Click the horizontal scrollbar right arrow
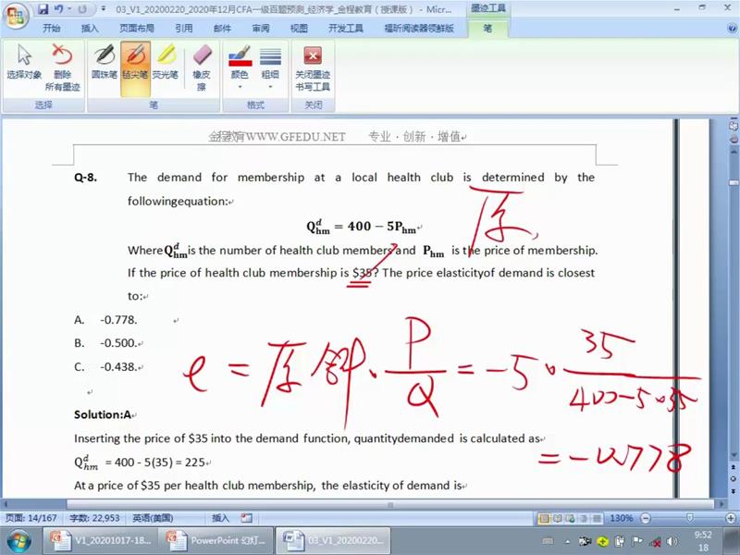The height and width of the screenshot is (555, 740). [x=721, y=504]
